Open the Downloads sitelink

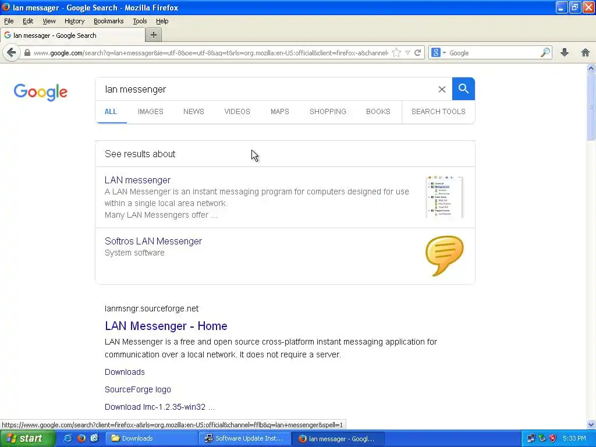pyautogui.click(x=125, y=372)
